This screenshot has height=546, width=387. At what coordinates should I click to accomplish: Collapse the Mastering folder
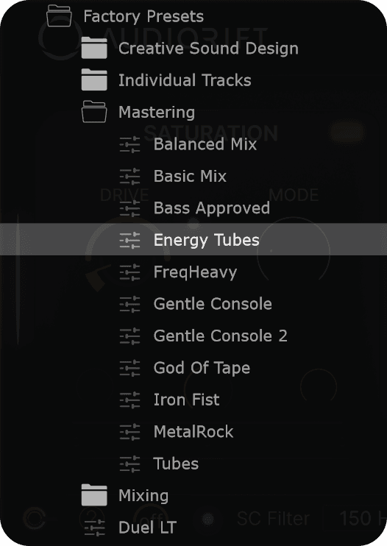point(156,112)
